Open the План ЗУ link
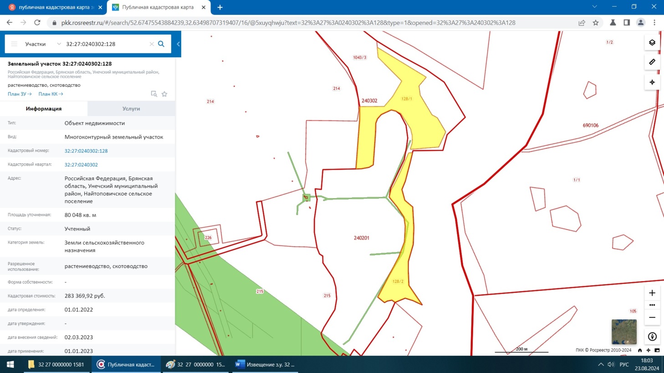Screen dimensions: 664x373 point(20,94)
